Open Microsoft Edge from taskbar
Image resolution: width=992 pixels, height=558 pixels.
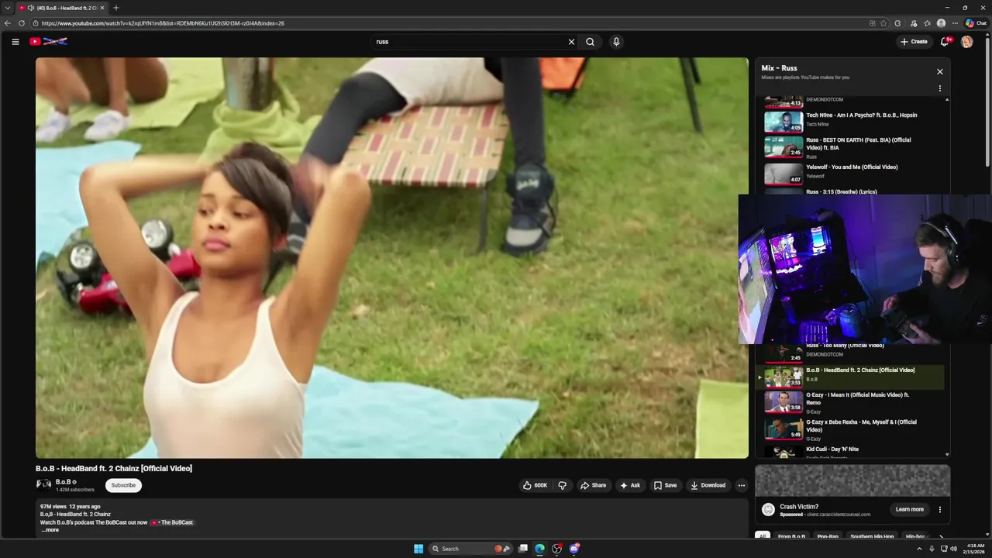pos(540,549)
